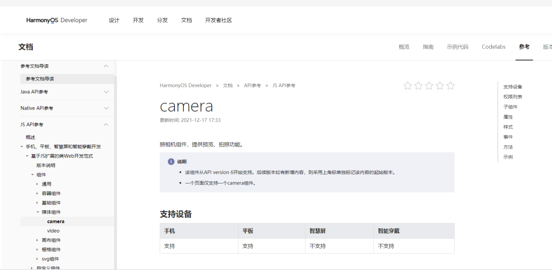
Task: Jump to 子组件 in page outline
Action: 510,107
